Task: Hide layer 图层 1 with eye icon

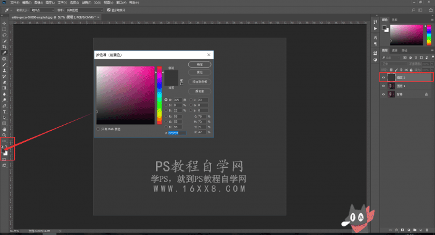Action: [383, 86]
